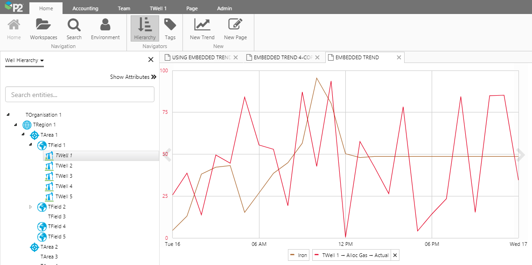Close the hierarchy panel
The height and width of the screenshot is (265, 532).
tap(151, 59)
